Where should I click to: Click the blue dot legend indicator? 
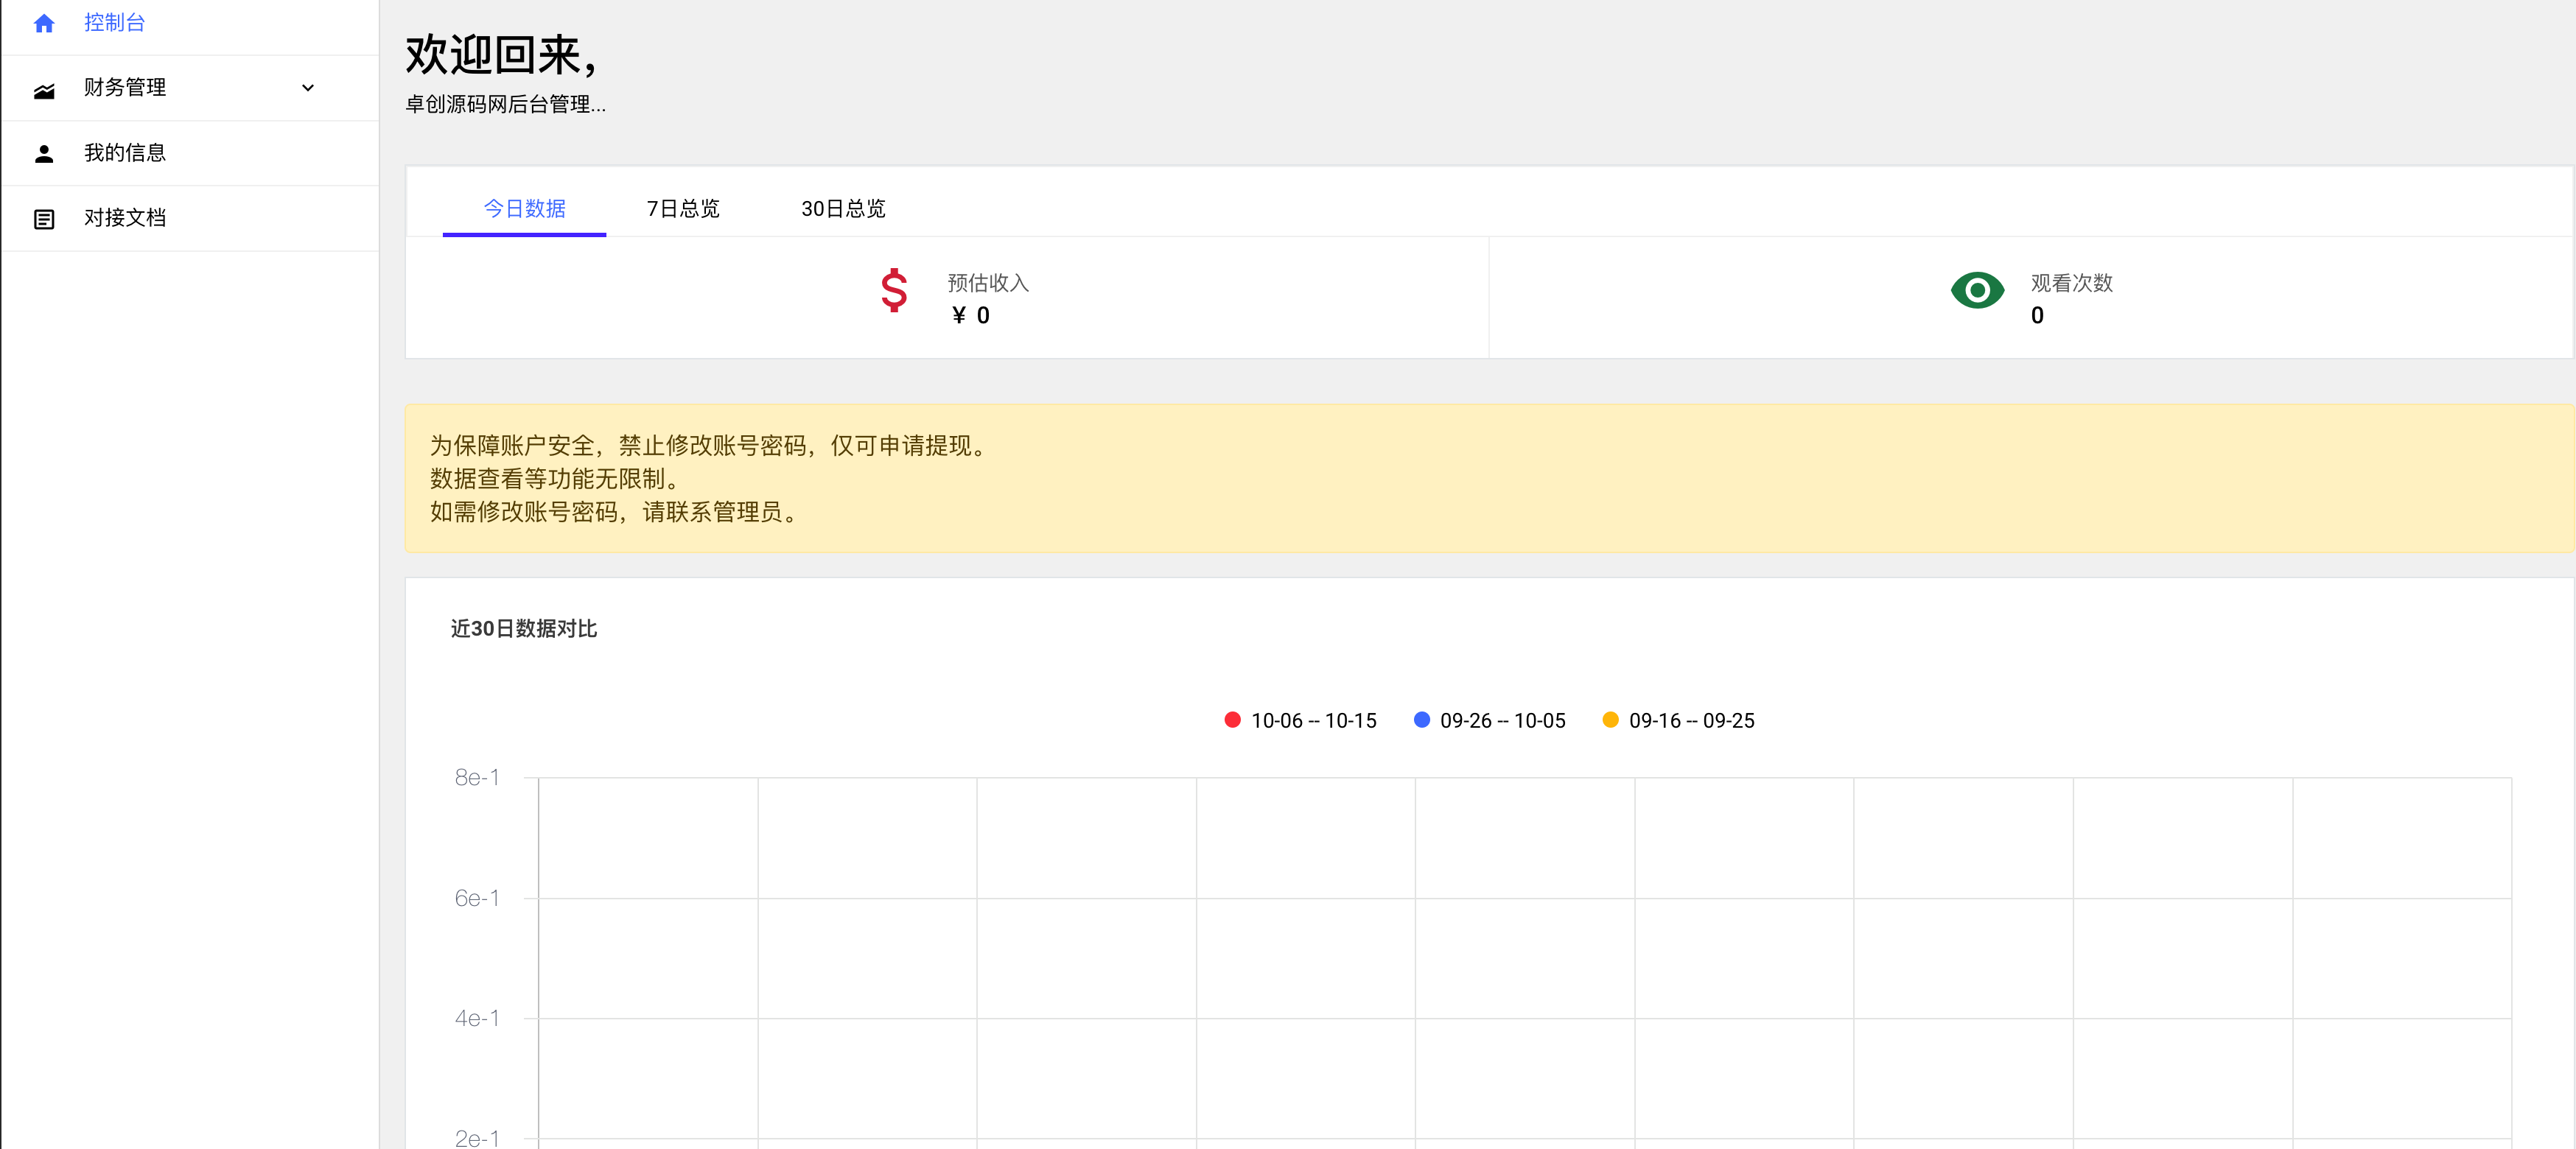point(1423,720)
